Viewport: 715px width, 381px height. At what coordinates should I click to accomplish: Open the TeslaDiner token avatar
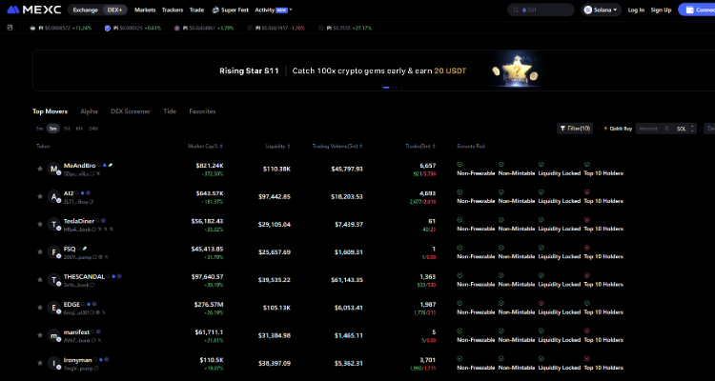(53, 225)
